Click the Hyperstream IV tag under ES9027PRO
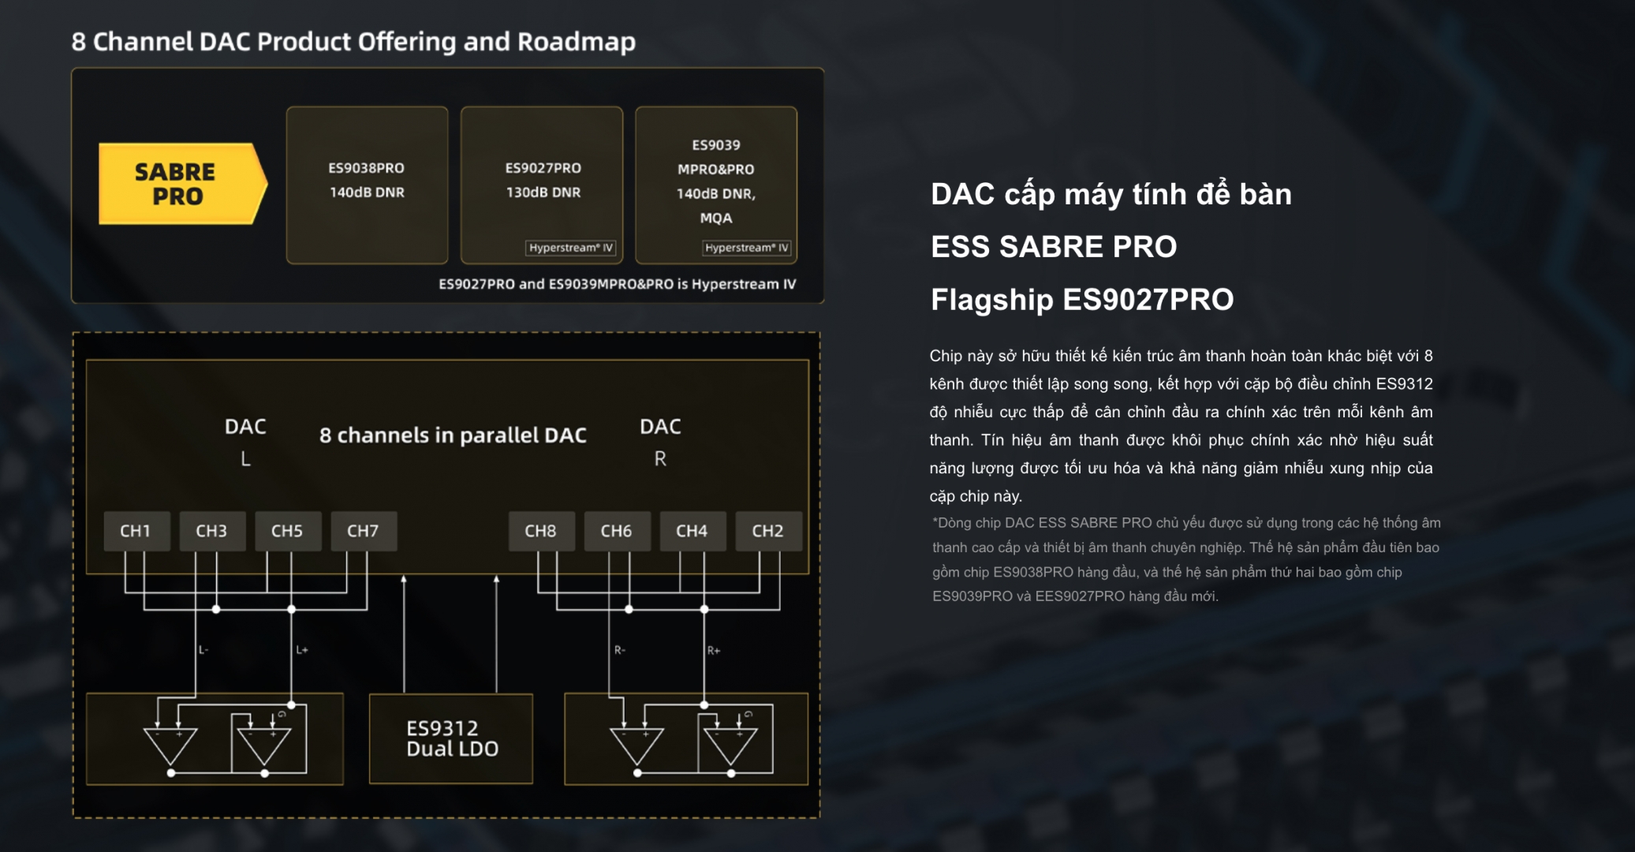Screen dimensions: 1635x852 point(571,248)
